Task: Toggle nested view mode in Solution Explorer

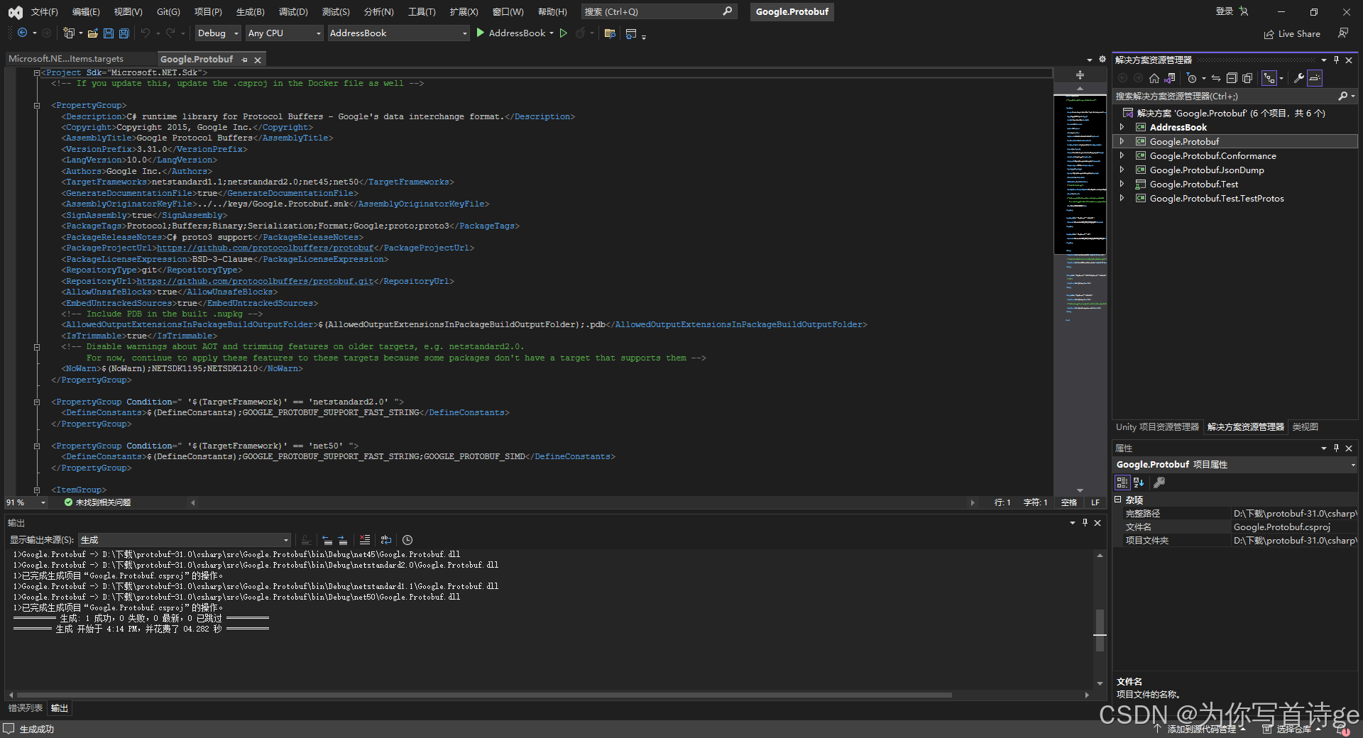Action: pyautogui.click(x=1269, y=78)
